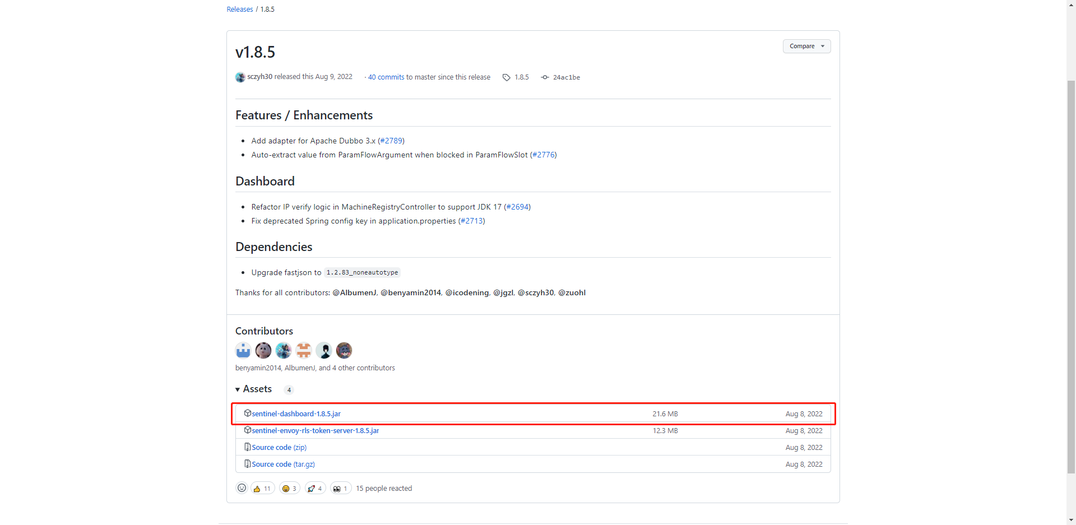The image size is (1076, 525).
Task: Open pull request #2713
Action: tap(472, 221)
